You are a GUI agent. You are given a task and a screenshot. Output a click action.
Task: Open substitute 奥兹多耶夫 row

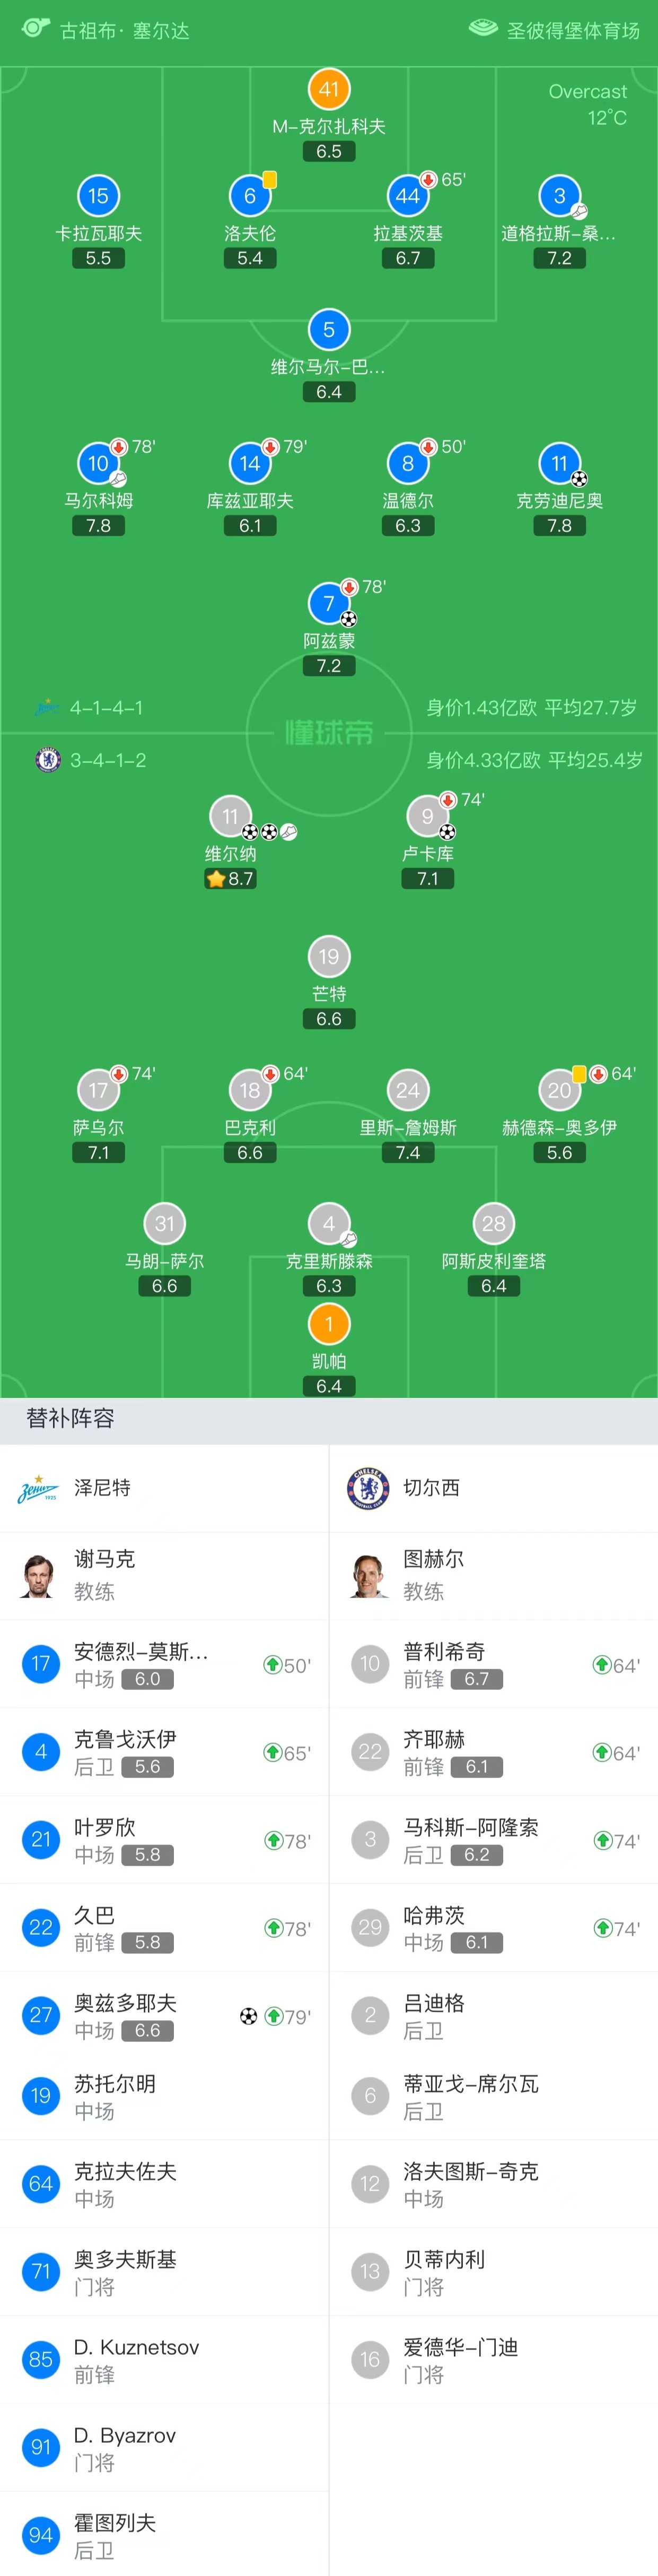pyautogui.click(x=164, y=2015)
